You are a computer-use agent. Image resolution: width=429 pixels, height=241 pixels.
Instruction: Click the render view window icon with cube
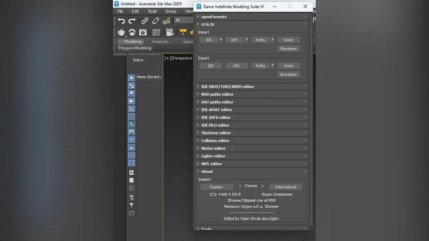click(x=143, y=32)
